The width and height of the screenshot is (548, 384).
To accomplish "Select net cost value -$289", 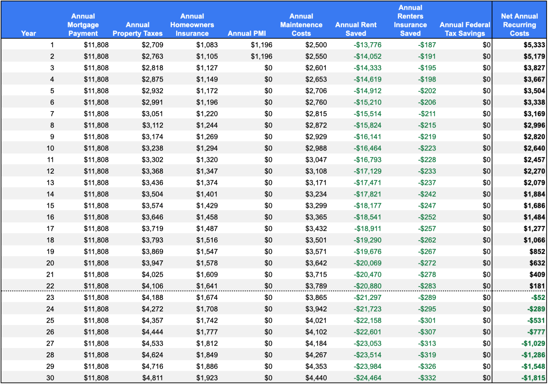I will pyautogui.click(x=536, y=309).
